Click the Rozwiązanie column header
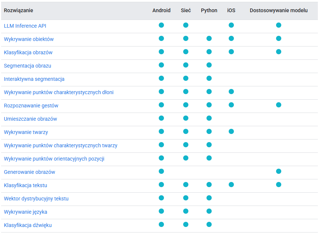Screen dimensions: 319x234 pyautogui.click(x=19, y=11)
